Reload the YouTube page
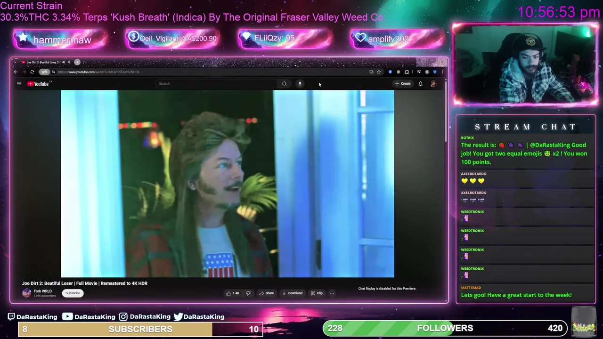 [32, 72]
